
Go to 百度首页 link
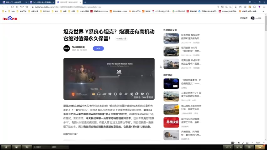pyautogui.click(x=244, y=18)
